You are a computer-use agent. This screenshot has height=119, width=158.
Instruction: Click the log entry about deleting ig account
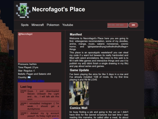pos(43,115)
